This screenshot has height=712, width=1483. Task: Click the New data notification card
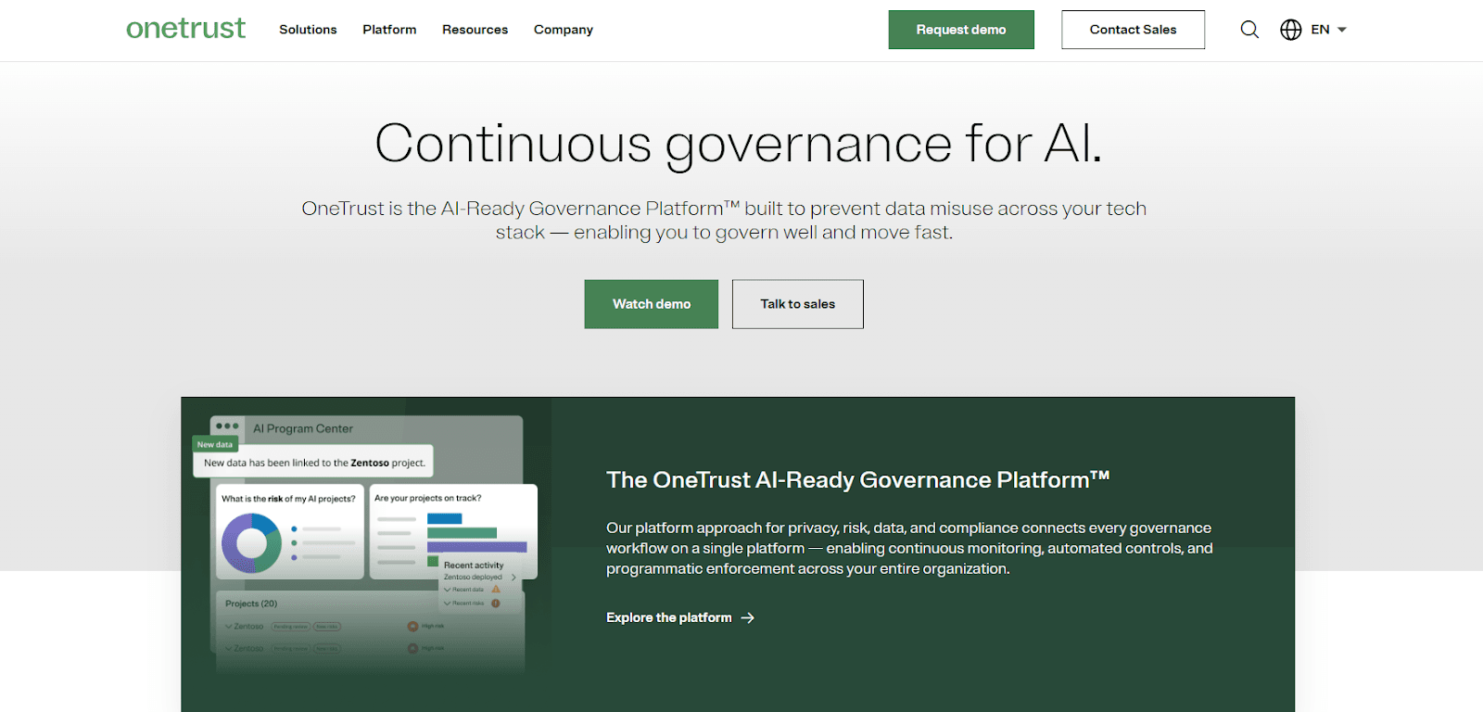[x=313, y=462]
